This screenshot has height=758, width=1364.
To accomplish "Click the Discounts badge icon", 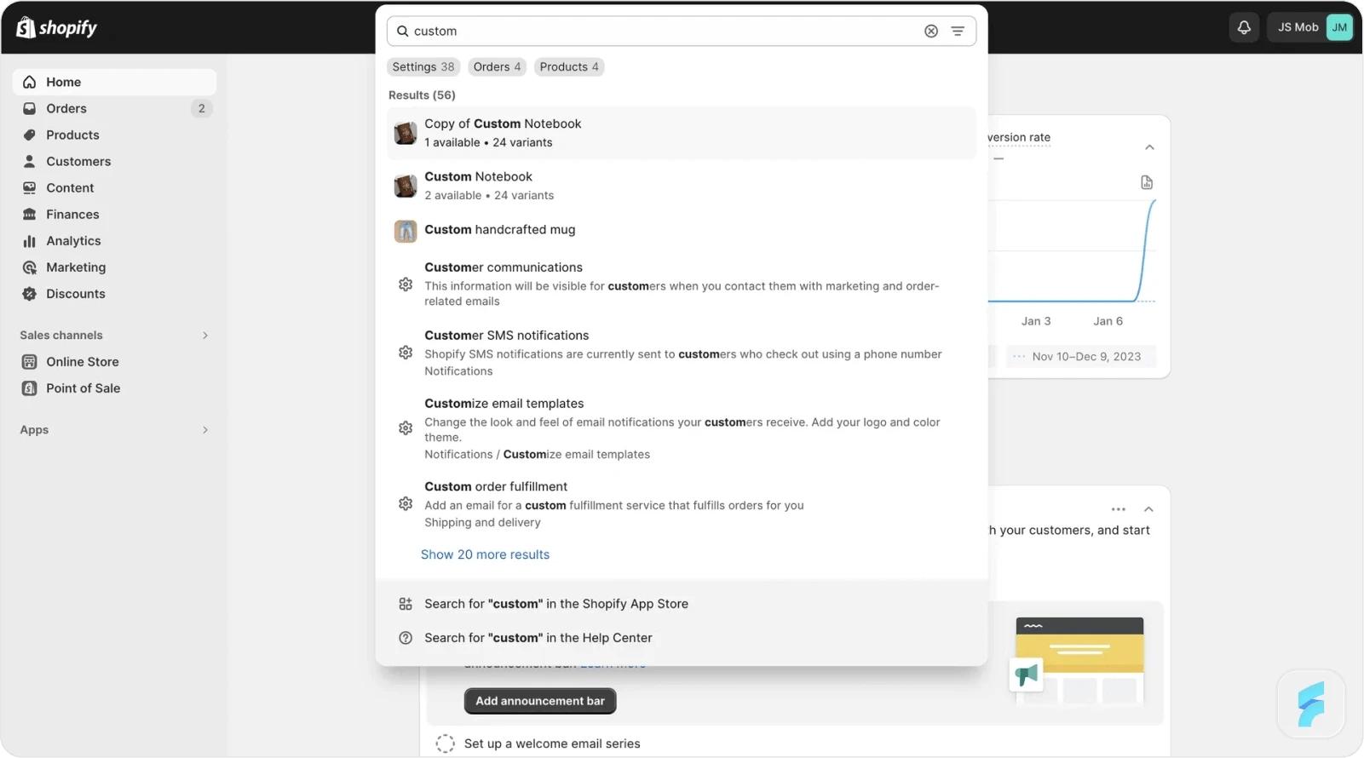I will tap(30, 294).
